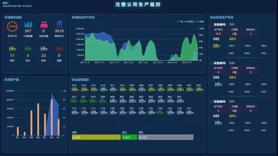The image size is (278, 156).
Task: Toggle 工单量 series in chart legend
Action: [x=199, y=21]
